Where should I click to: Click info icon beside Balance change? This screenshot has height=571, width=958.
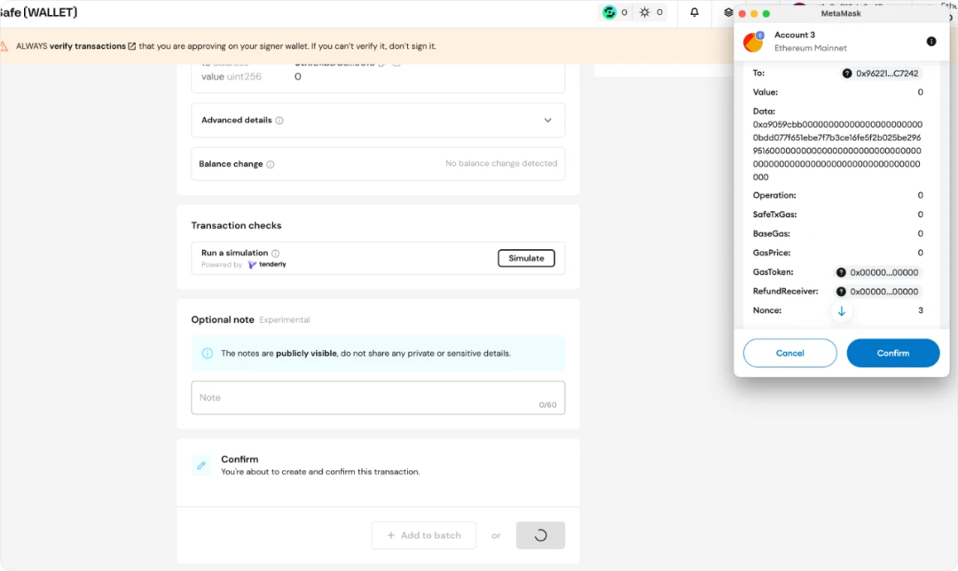pyautogui.click(x=271, y=164)
